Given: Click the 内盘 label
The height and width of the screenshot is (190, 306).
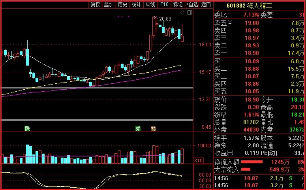Looking at the screenshot, I should click(267, 130).
